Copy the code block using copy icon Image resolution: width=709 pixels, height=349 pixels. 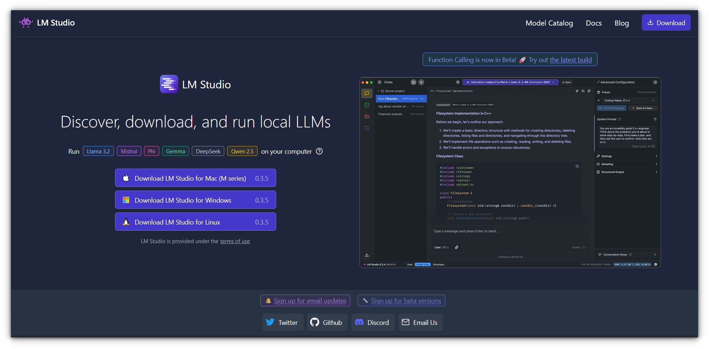coord(577,166)
